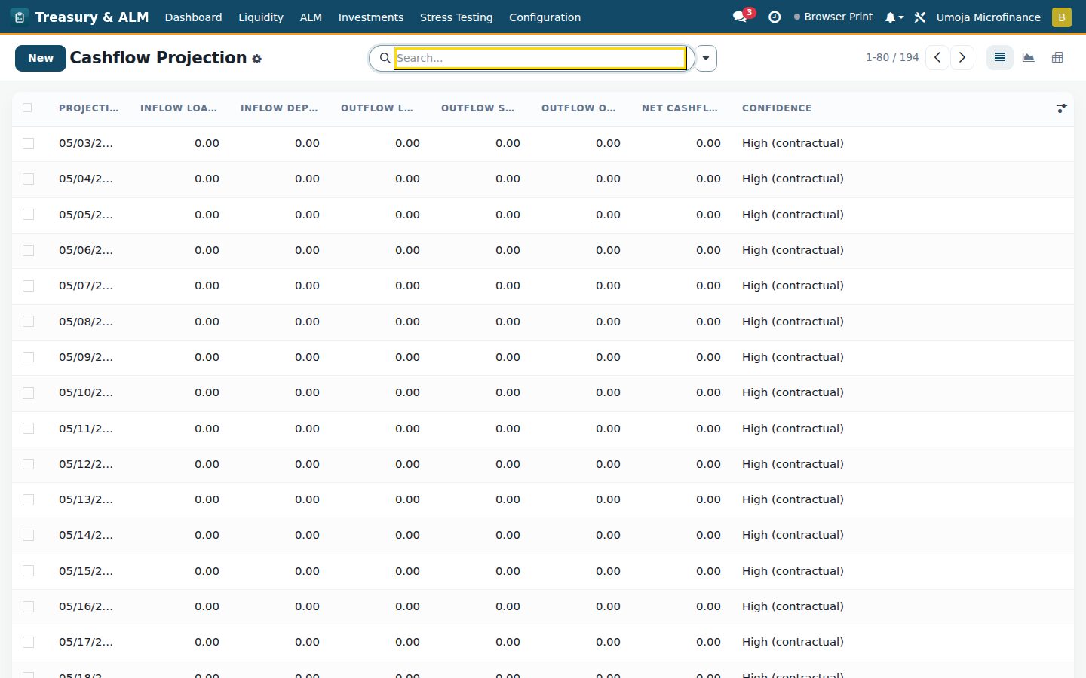
Task: Go to the previous page of records
Action: [937, 57]
